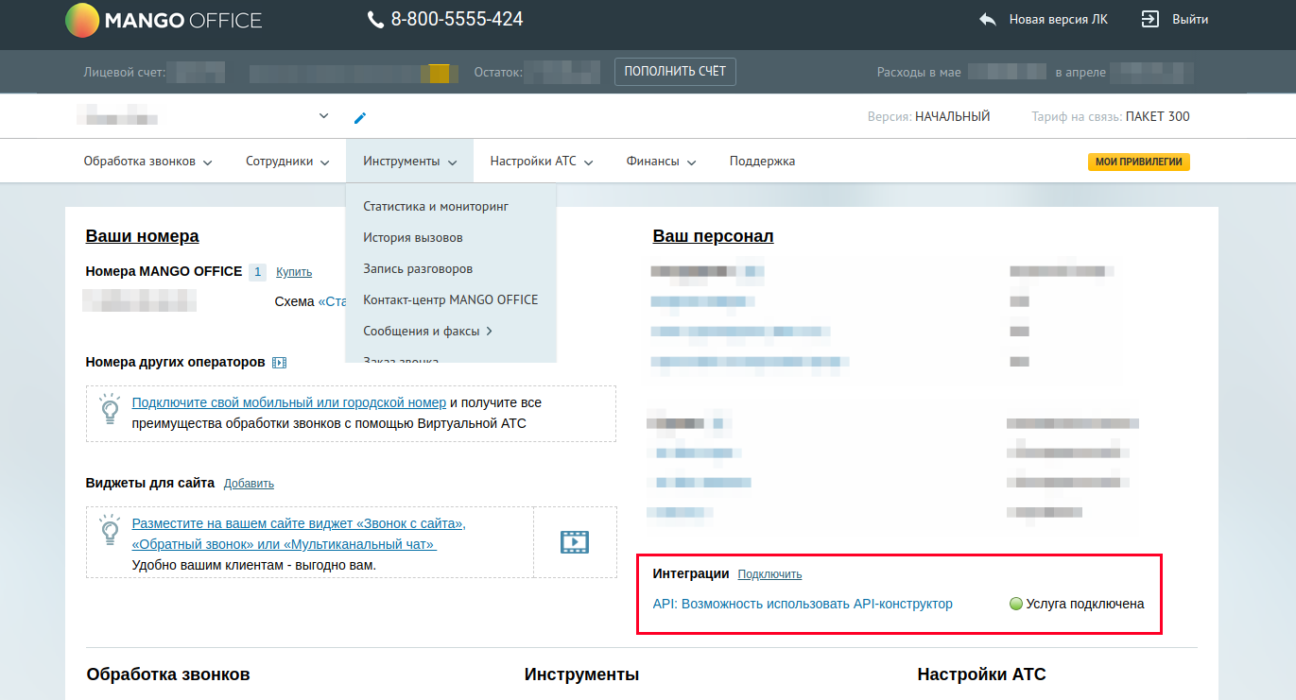Image resolution: width=1296 pixels, height=700 pixels.
Task: Follow the Купить link next to numbers
Action: 294,272
